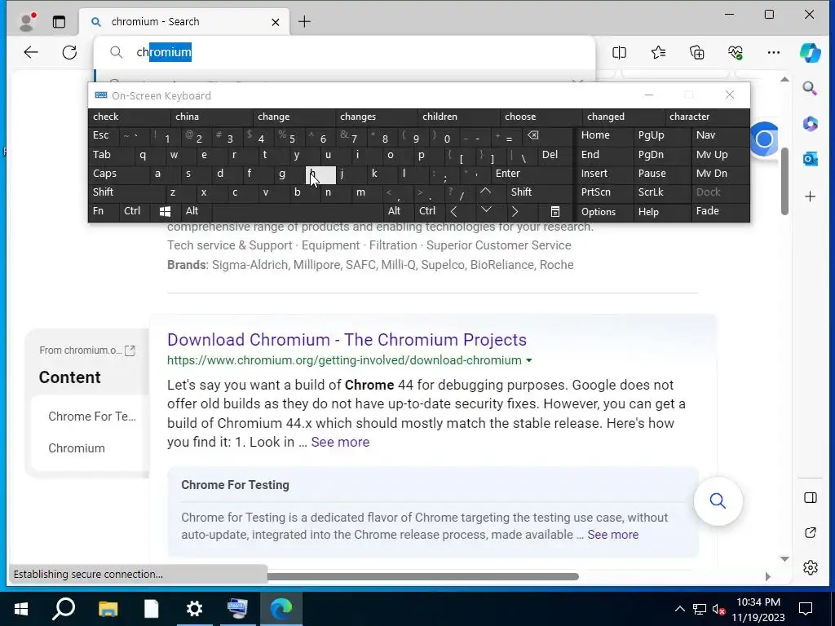Click backspace key on On-Screen Keyboard

(533, 136)
